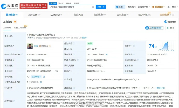Open the 经营信息 tab
The image size is (179, 108).
click(x=100, y=15)
